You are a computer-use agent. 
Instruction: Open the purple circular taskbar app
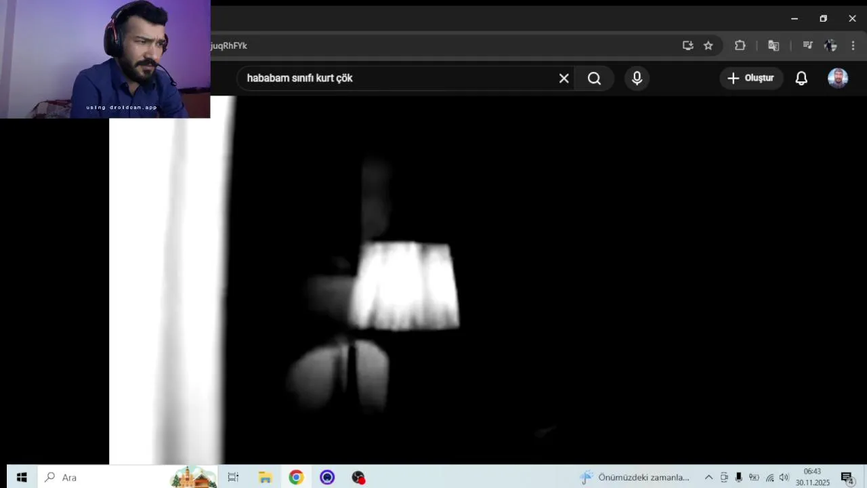coord(327,477)
